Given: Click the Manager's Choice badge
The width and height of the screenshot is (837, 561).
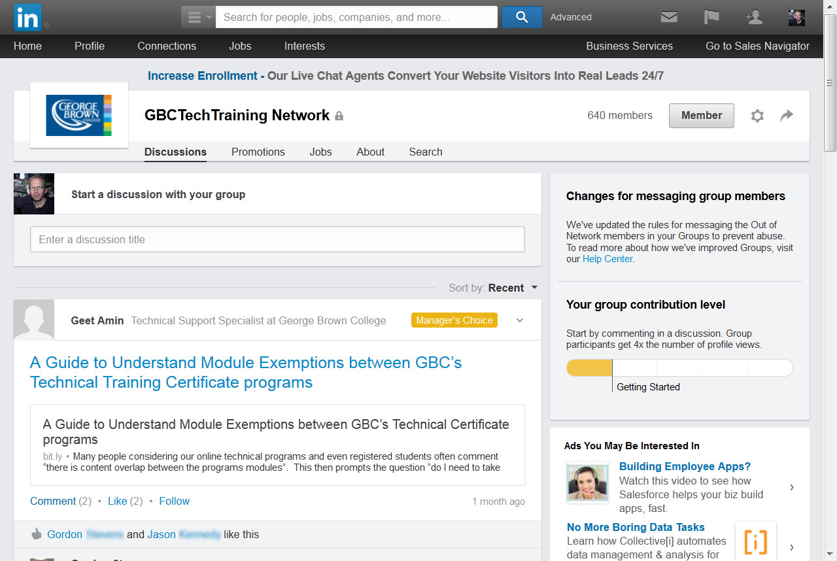Looking at the screenshot, I should click(454, 320).
